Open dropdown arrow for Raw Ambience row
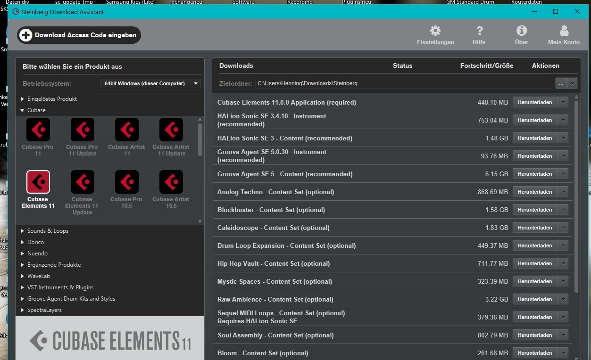 pyautogui.click(x=563, y=299)
